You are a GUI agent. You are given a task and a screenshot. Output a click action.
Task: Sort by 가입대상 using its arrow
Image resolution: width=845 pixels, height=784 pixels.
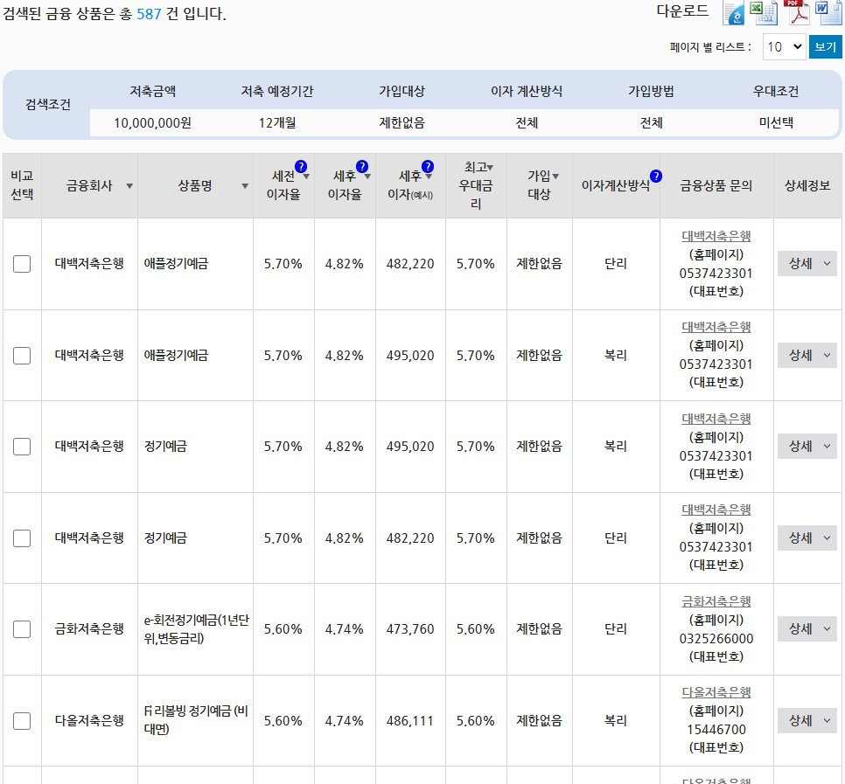pyautogui.click(x=555, y=176)
